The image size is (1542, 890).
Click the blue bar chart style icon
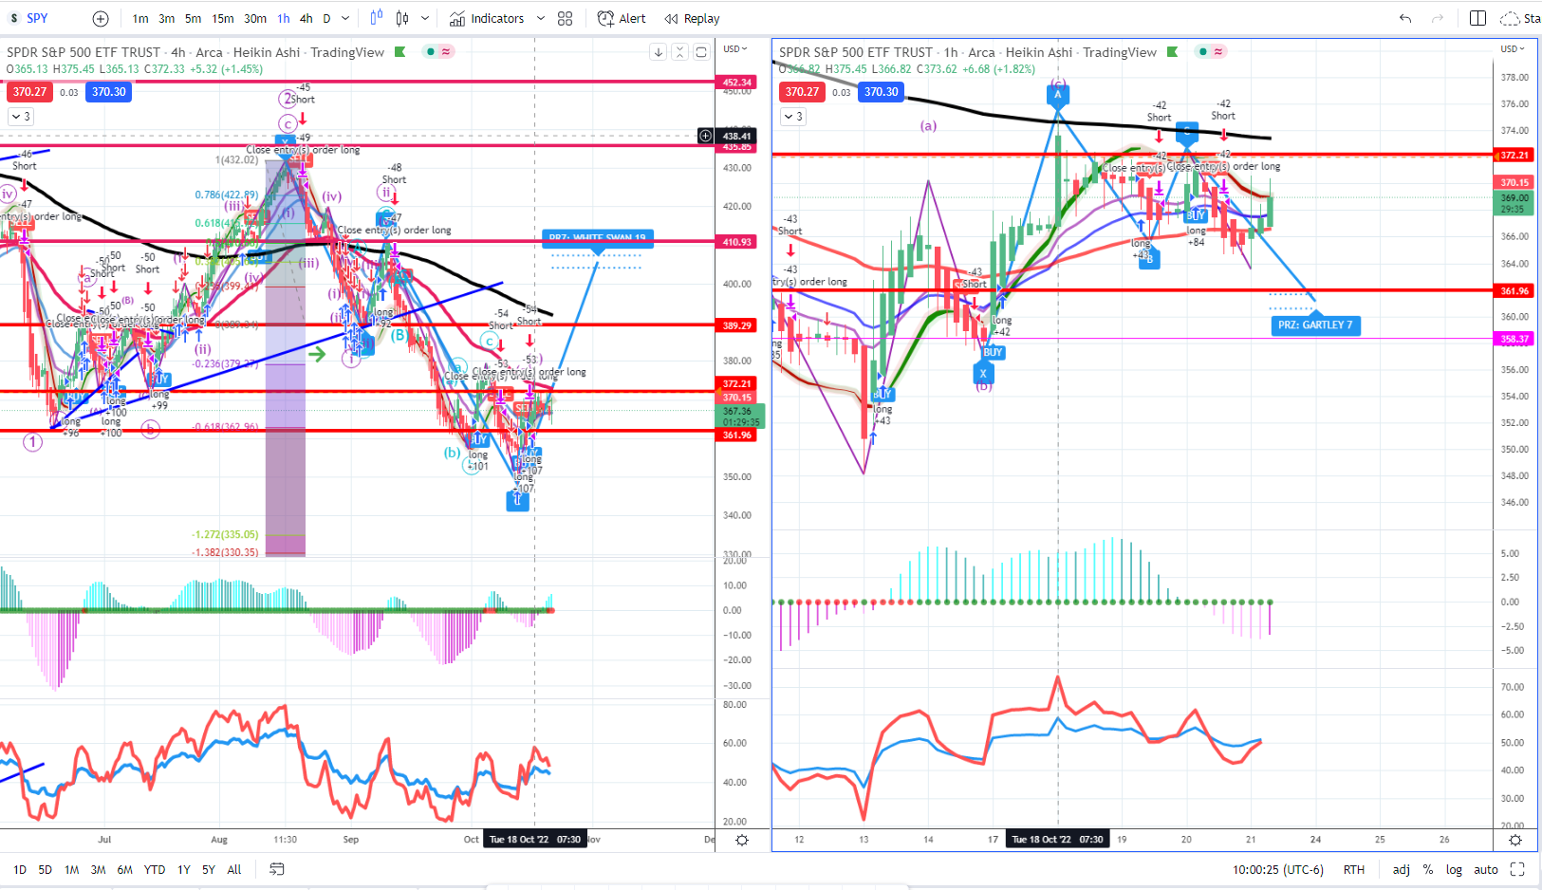[x=377, y=18]
